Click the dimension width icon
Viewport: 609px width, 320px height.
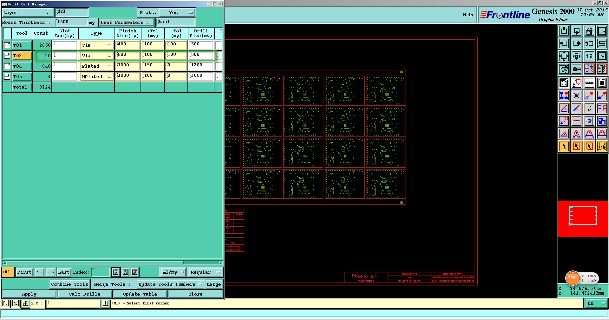589,121
